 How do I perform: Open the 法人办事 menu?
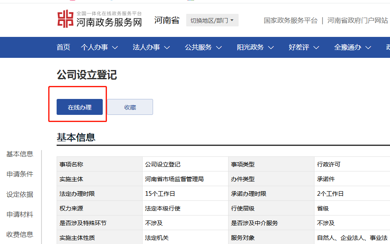[146, 47]
